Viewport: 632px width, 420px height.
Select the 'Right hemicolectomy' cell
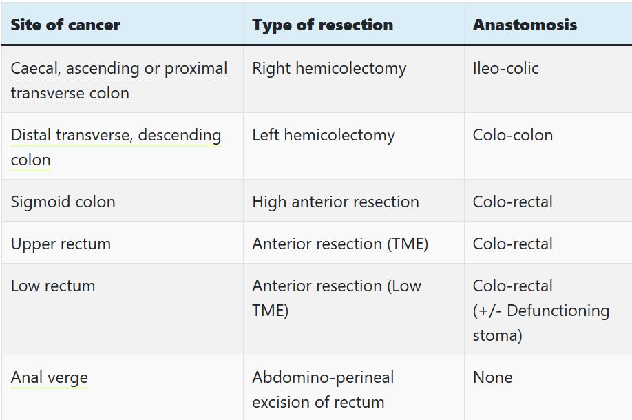[329, 68]
